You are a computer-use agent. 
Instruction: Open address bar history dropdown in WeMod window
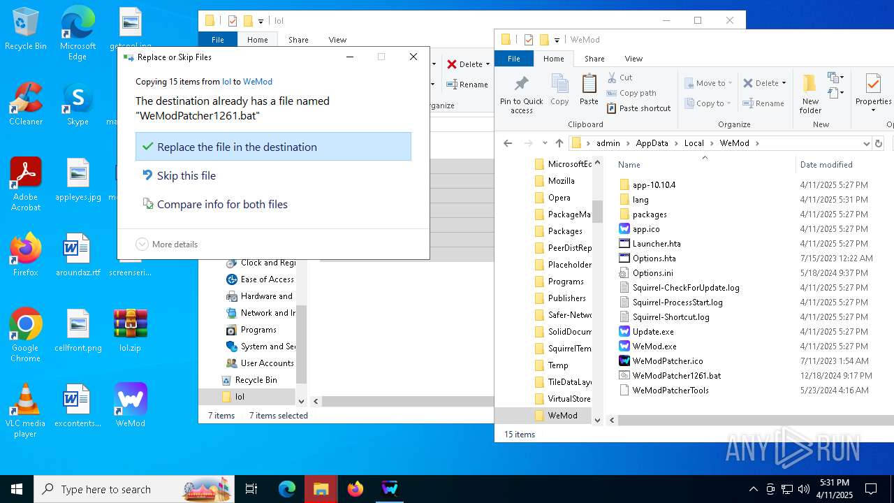866,143
